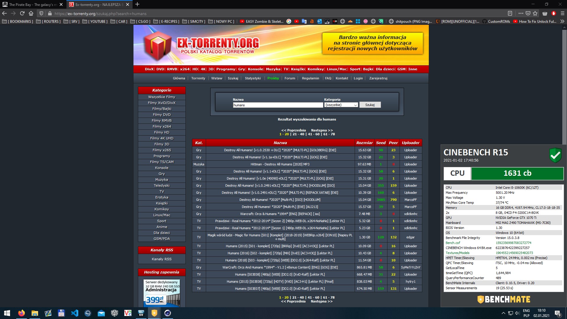The width and height of the screenshot is (567, 319).
Task: Open the GitHub CustomROMs bookmark
Action: click(x=496, y=21)
